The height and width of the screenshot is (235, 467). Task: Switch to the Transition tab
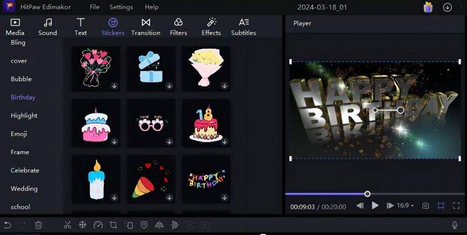145,27
